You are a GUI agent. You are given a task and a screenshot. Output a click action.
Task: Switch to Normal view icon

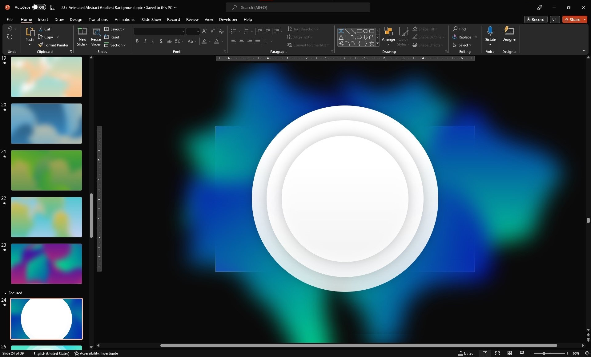click(485, 353)
